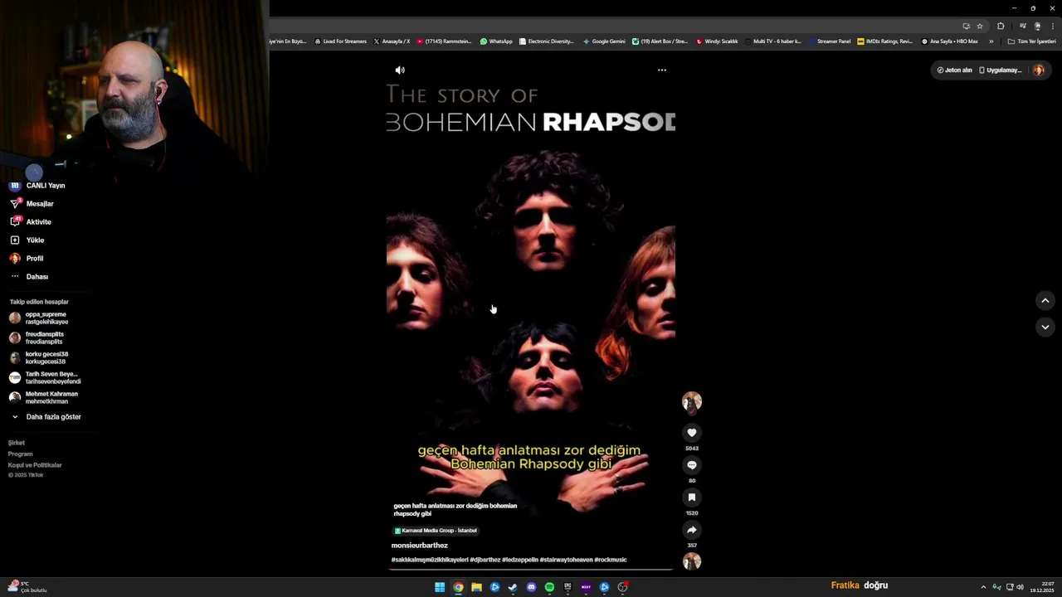1062x597 pixels.
Task: Expand the bookmarks overflow chevron
Action: (991, 41)
